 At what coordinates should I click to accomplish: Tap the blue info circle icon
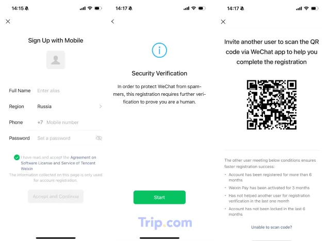click(159, 50)
